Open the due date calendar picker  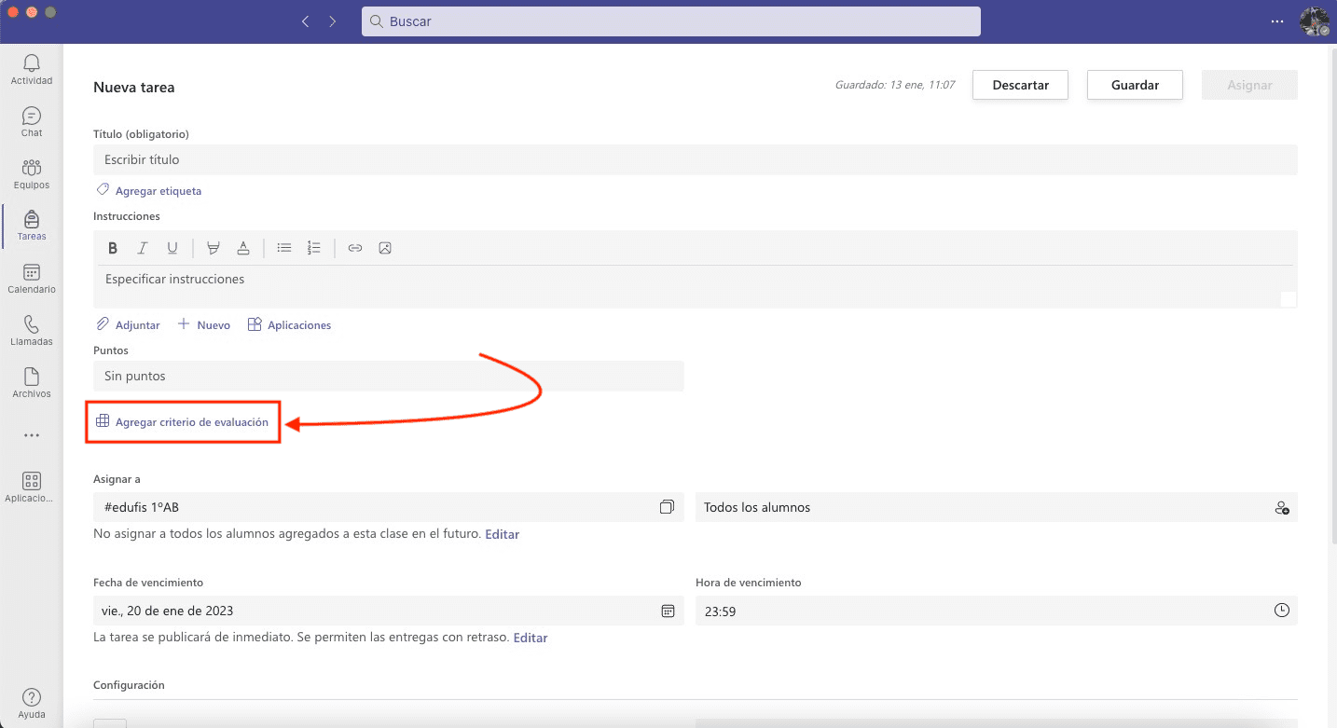[x=668, y=611]
